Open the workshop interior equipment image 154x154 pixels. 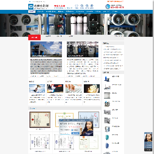coord(83,49)
